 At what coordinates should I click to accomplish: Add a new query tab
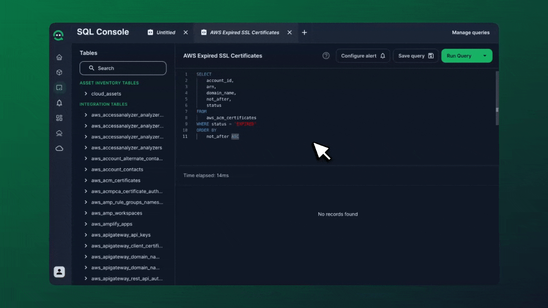tap(304, 33)
